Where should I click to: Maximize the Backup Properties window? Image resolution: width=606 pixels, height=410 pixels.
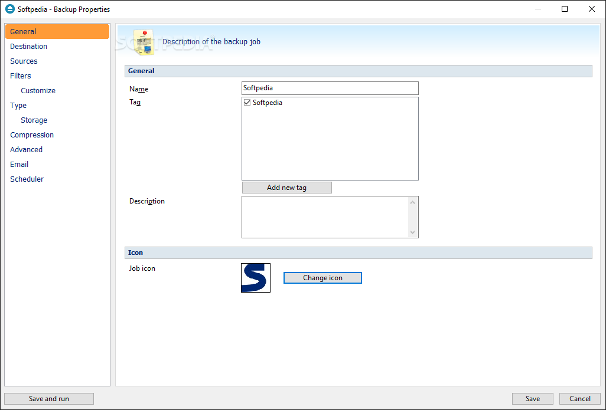(565, 9)
